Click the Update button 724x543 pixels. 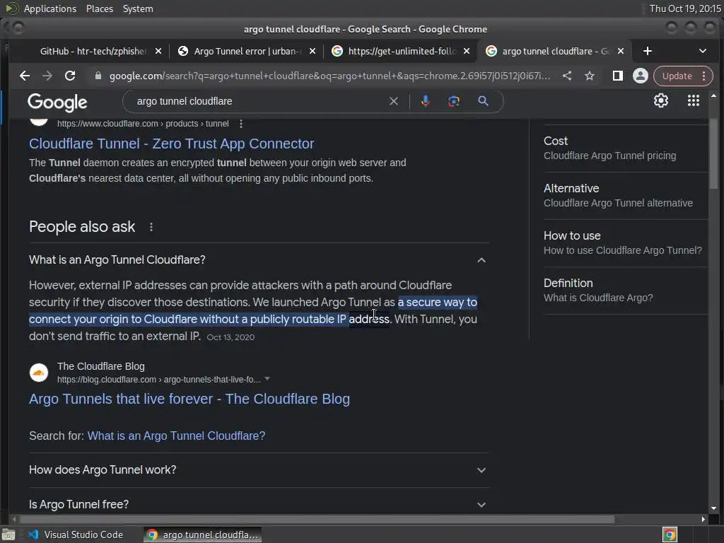677,76
